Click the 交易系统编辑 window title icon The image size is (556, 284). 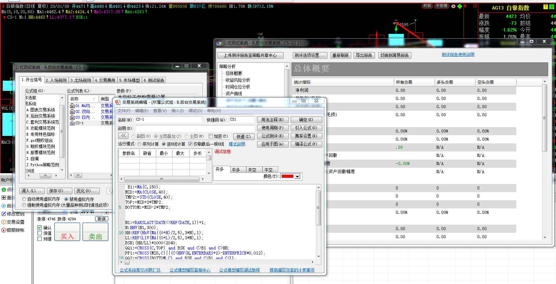point(118,102)
